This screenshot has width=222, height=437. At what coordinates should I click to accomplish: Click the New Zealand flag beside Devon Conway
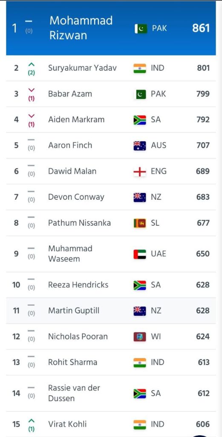(140, 197)
